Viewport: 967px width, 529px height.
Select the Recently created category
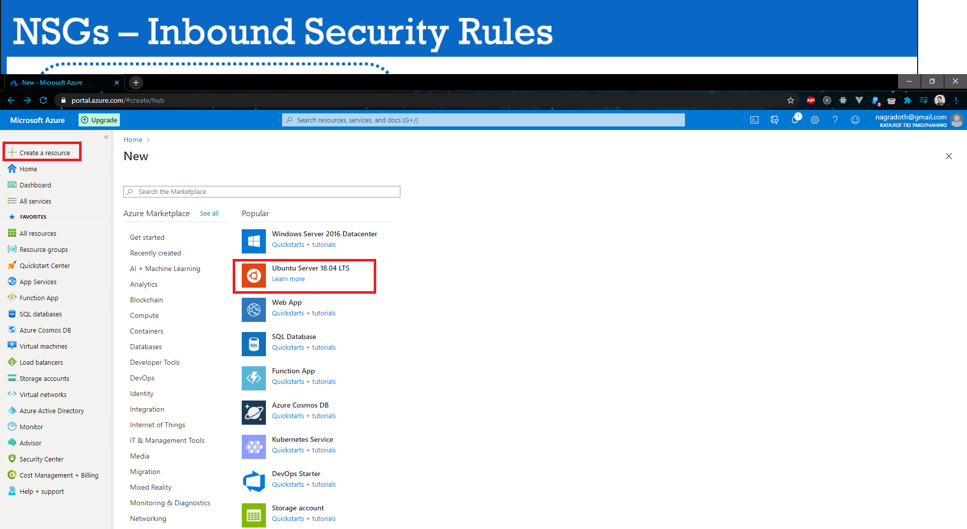(156, 253)
